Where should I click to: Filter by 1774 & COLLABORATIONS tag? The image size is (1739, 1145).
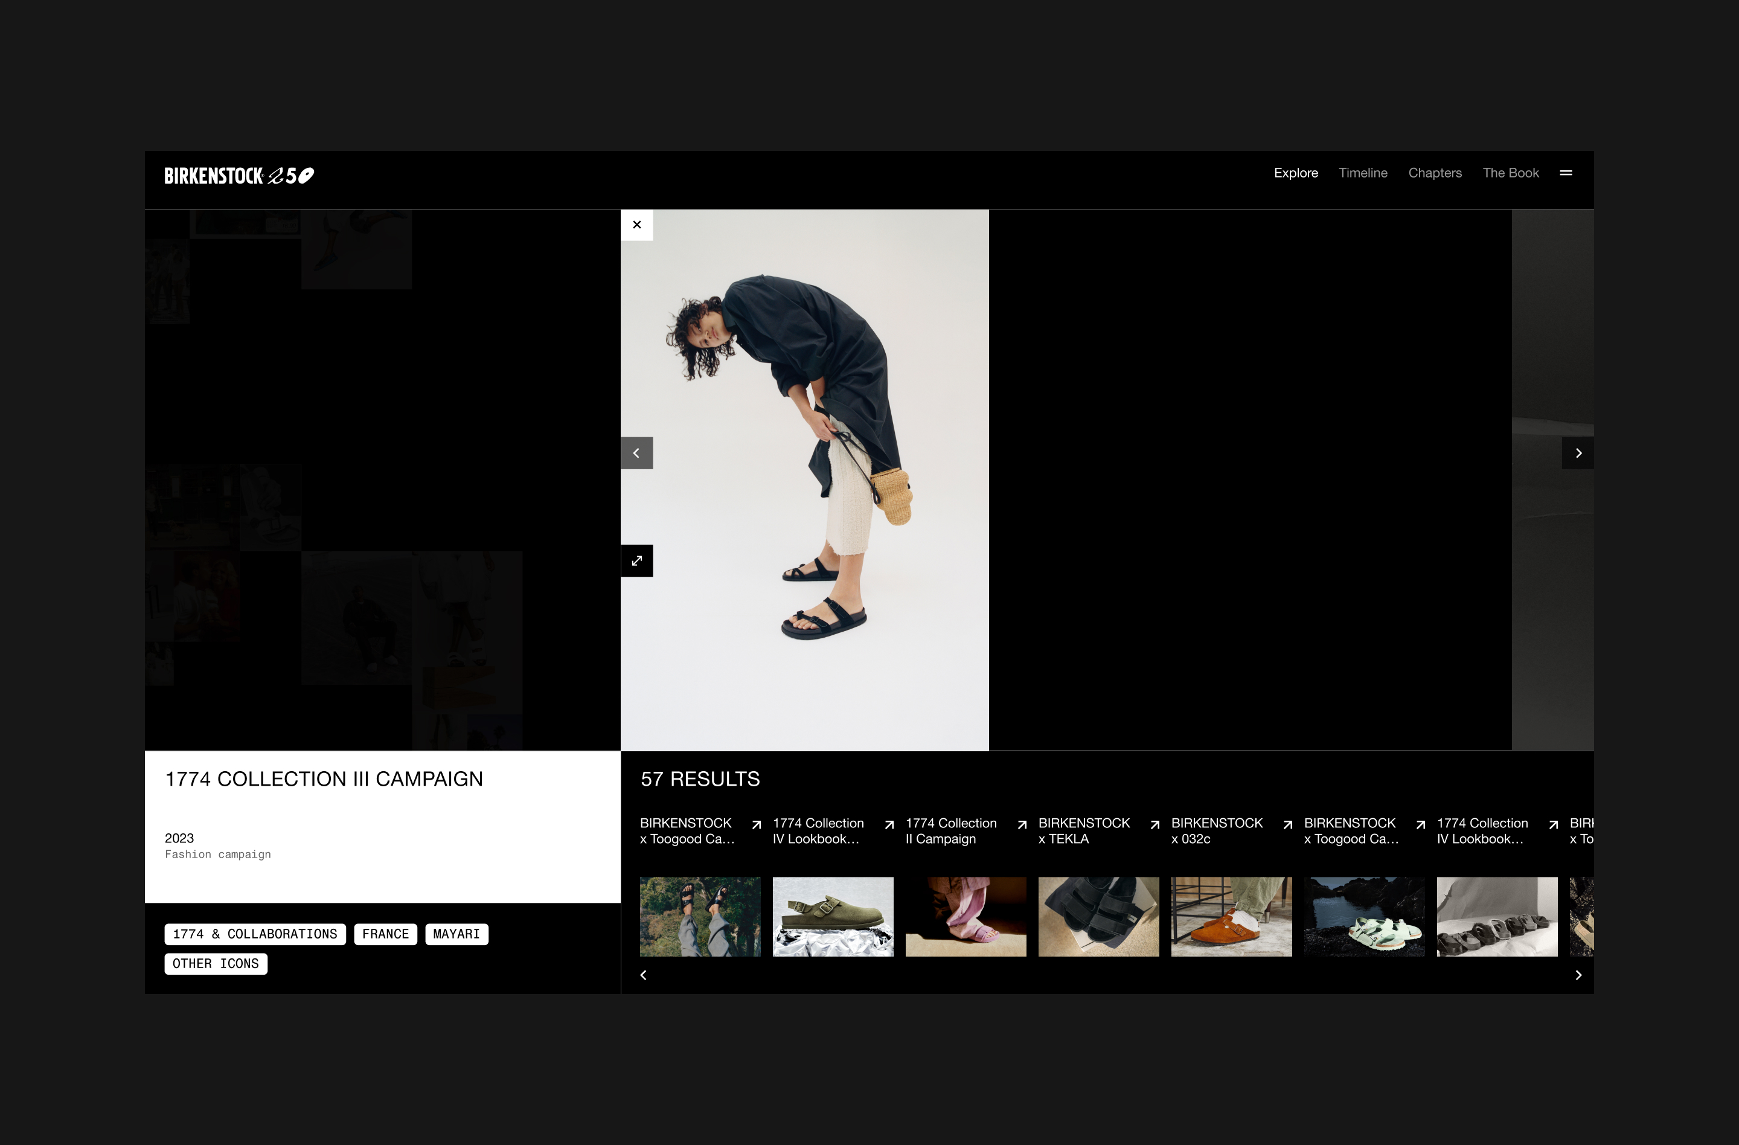point(255,934)
